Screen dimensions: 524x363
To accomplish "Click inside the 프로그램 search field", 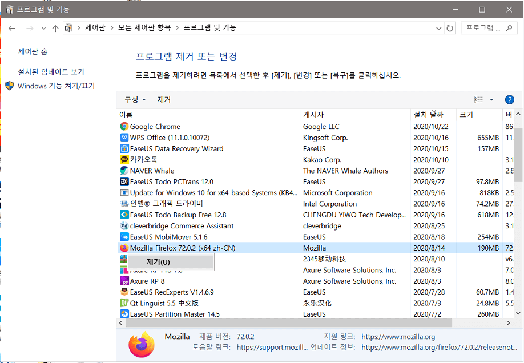I will tap(485, 27).
